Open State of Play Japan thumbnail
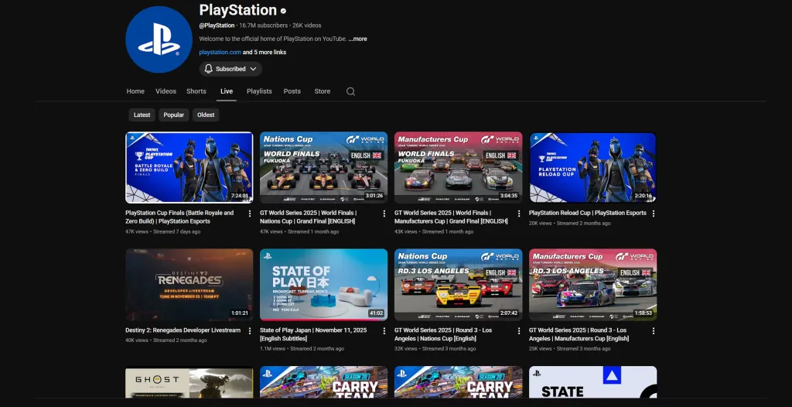This screenshot has width=792, height=407. tap(324, 285)
